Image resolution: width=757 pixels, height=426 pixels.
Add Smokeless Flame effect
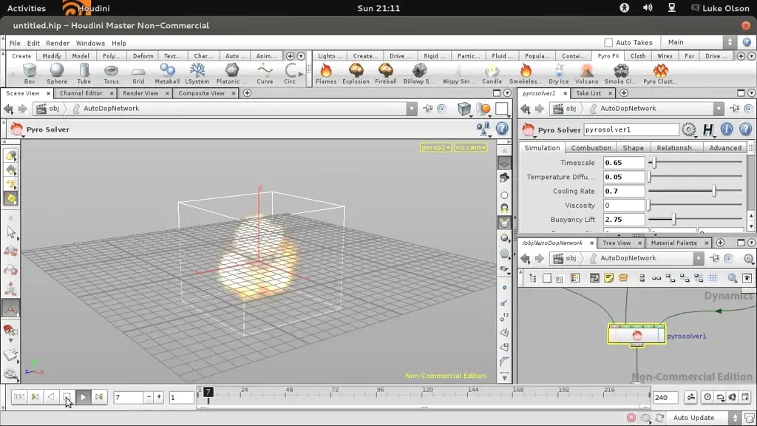tap(526, 73)
